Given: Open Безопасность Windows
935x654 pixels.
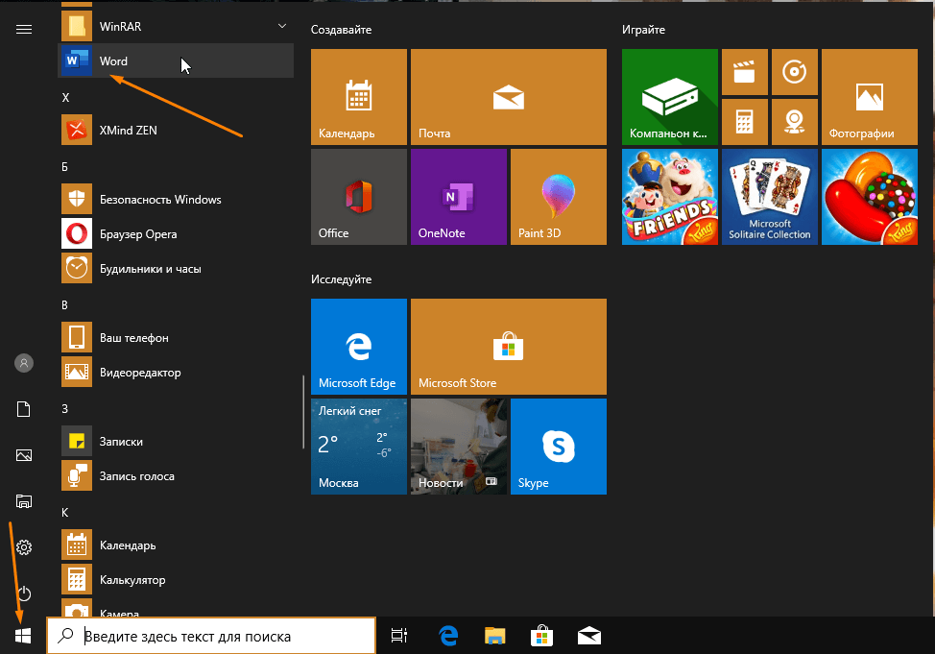Looking at the screenshot, I should tap(176, 200).
